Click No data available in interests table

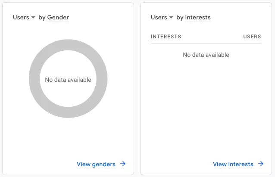pos(206,55)
